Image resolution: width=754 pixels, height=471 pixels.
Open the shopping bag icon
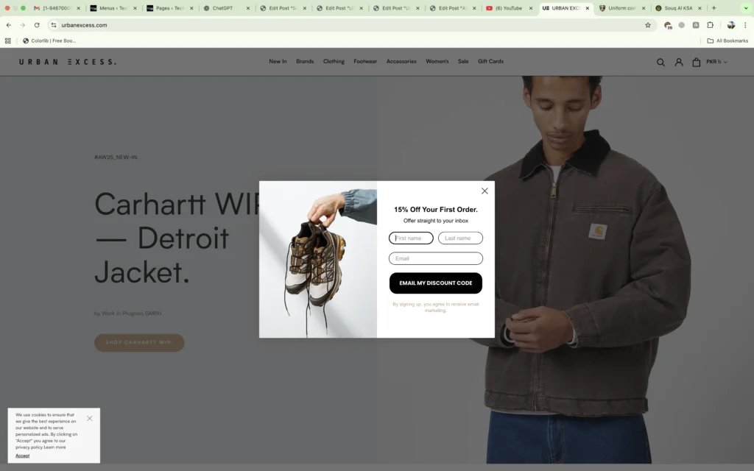696,63
